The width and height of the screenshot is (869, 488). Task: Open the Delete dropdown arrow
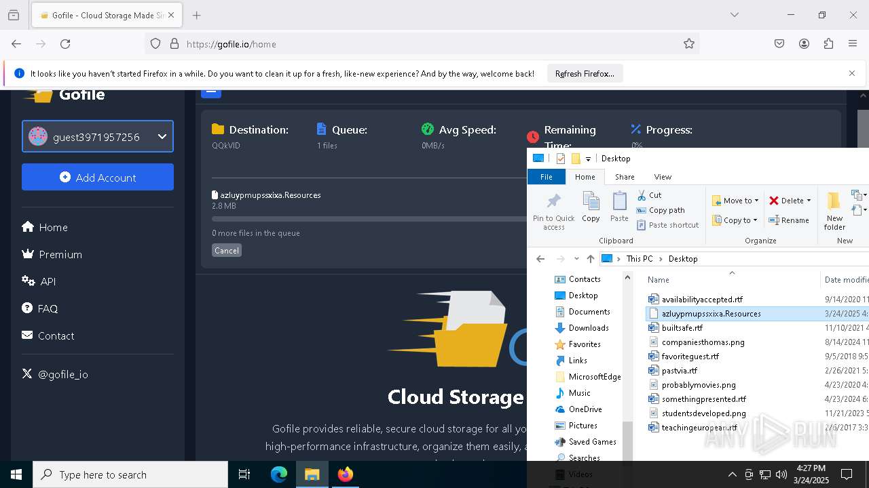[x=809, y=201]
